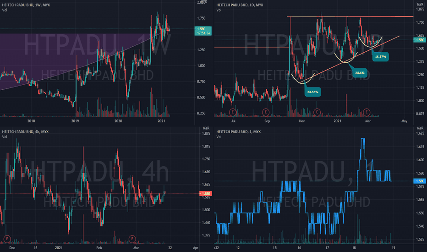Click the green 1.580 price label on 1D chart

(420, 40)
